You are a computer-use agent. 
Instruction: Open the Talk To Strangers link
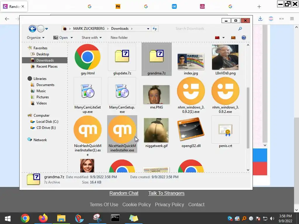(166, 193)
